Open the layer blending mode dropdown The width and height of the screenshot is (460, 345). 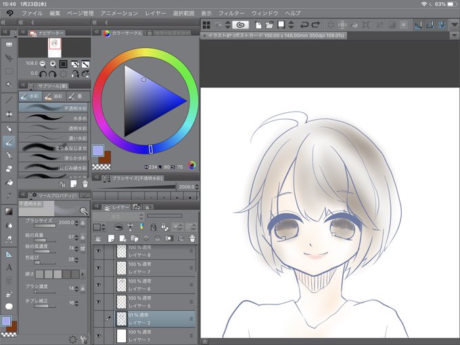point(118,216)
